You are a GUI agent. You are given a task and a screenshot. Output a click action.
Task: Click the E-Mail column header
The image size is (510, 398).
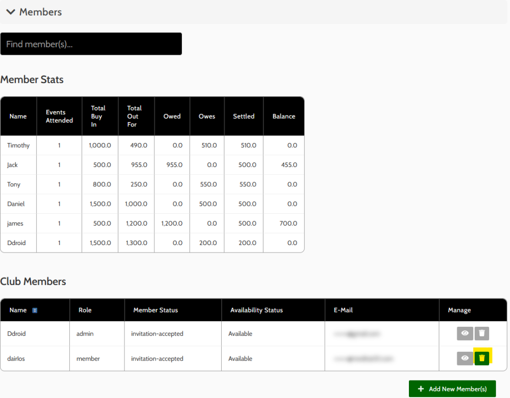pos(343,310)
